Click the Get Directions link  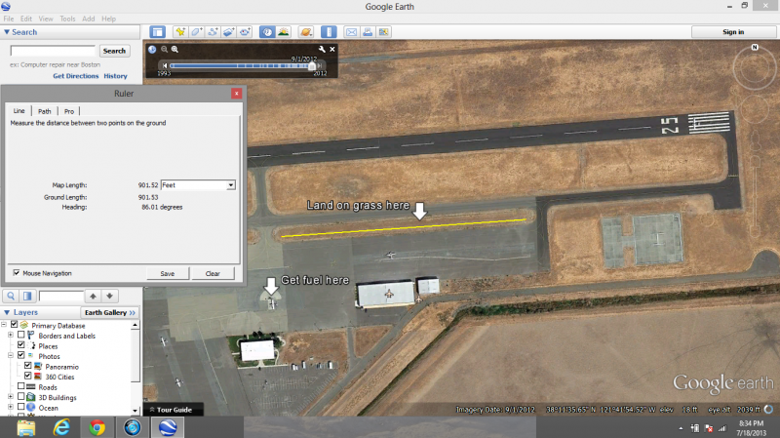[x=74, y=76]
